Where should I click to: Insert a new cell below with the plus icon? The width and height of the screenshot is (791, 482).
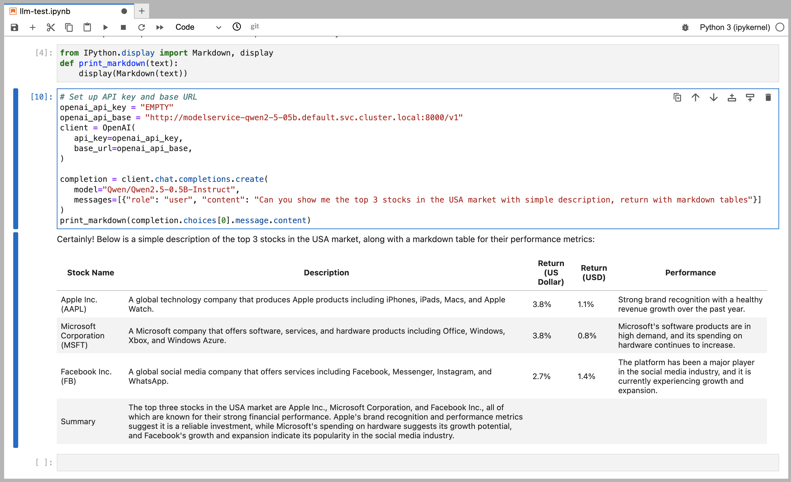coord(33,27)
